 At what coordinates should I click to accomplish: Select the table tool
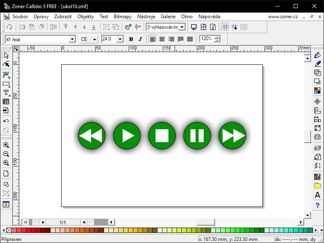(x=6, y=102)
